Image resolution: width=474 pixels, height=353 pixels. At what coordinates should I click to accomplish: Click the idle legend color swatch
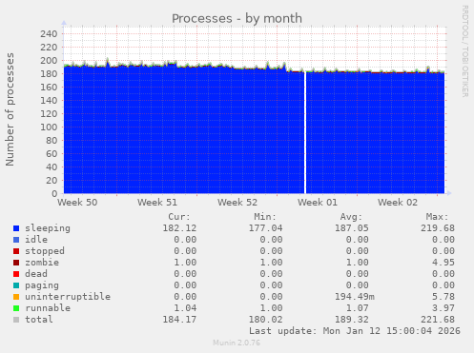point(16,240)
